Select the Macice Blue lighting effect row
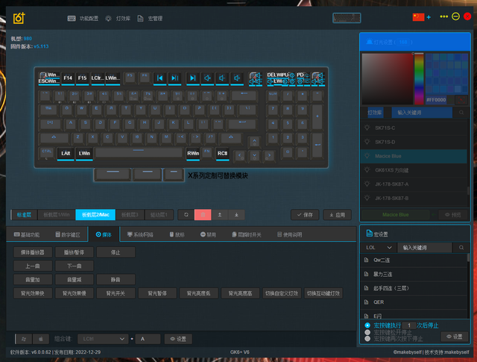477x362 pixels. 414,156
